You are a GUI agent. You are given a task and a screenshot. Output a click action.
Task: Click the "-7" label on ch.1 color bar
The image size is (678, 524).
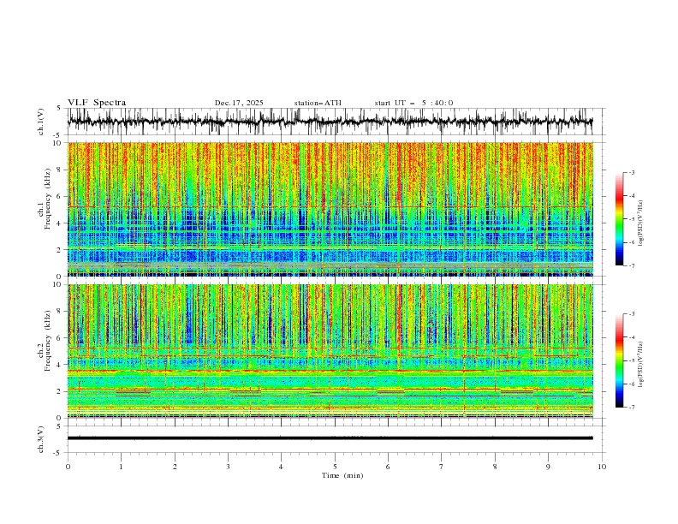click(x=632, y=265)
